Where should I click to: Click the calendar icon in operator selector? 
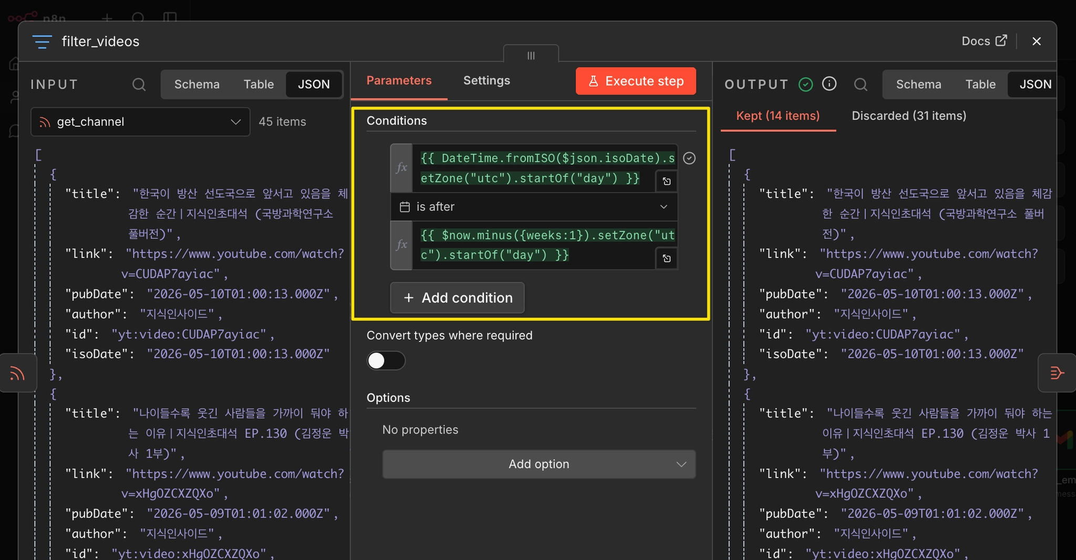coord(405,207)
